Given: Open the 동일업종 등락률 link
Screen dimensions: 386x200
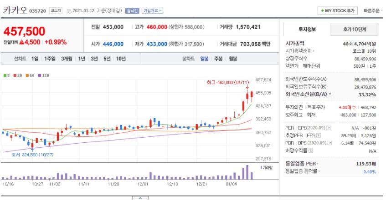Looking at the screenshot, I should [302, 171].
